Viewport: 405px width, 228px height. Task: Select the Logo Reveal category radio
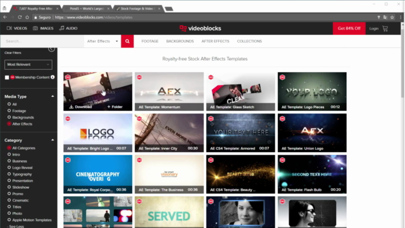9,167
